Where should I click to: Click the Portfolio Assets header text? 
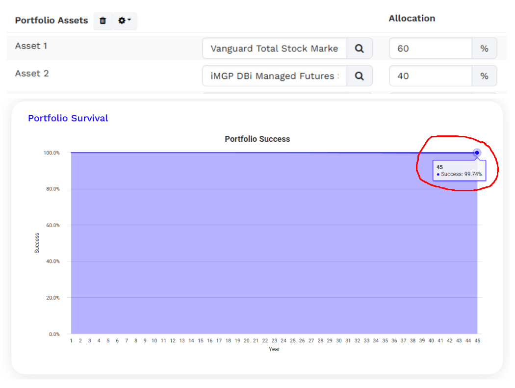pyautogui.click(x=51, y=21)
